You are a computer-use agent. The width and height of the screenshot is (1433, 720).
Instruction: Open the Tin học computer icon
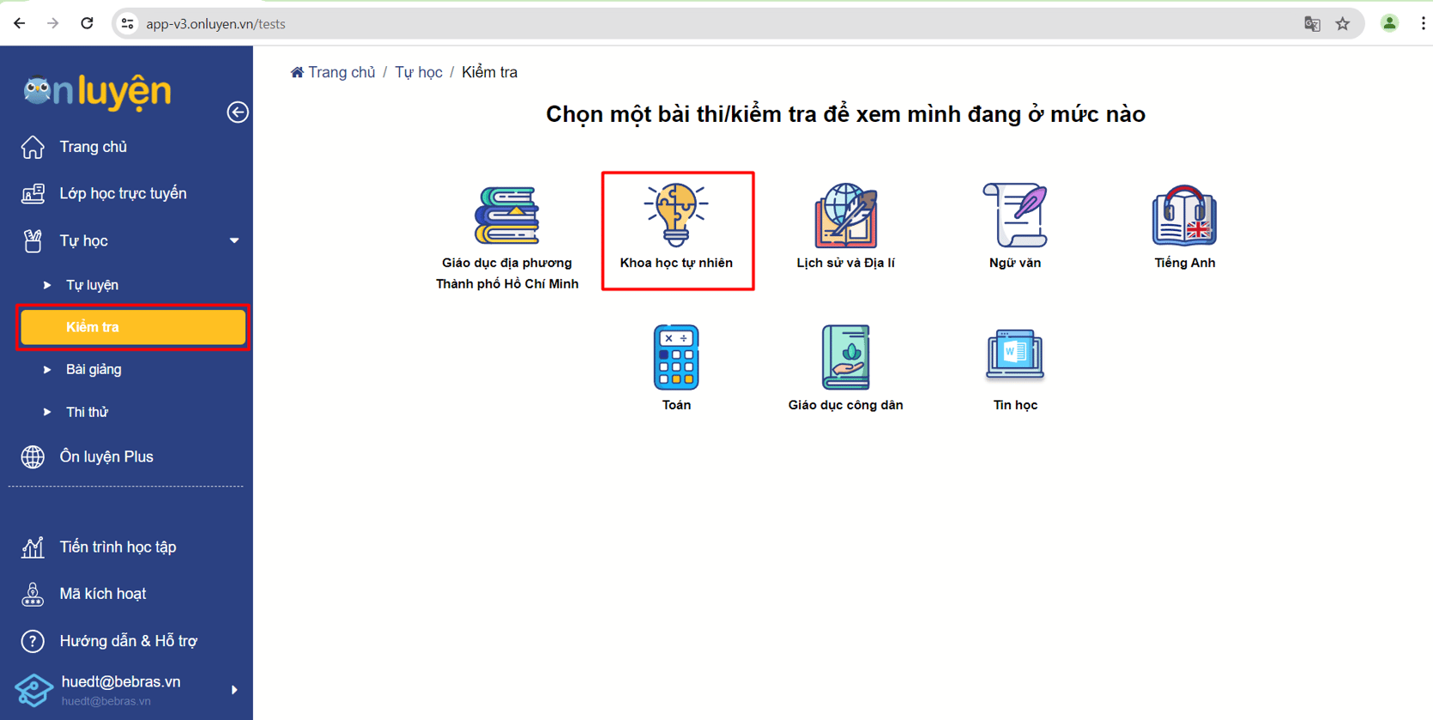click(1014, 355)
